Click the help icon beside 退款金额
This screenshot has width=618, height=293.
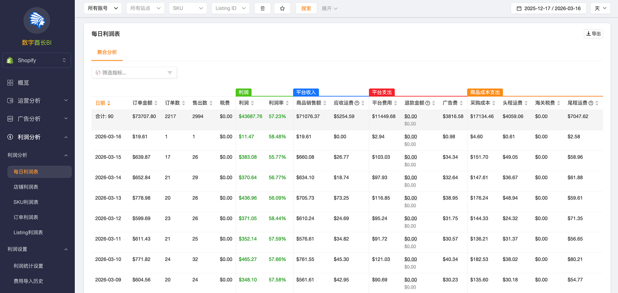[427, 103]
